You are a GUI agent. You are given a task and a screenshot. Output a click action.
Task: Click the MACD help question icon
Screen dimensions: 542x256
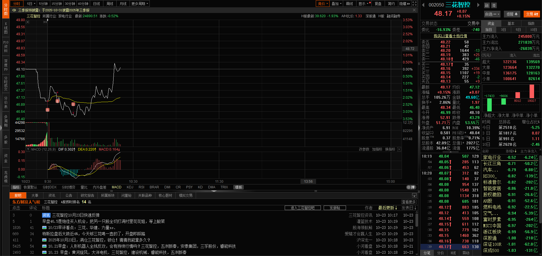tap(28, 149)
